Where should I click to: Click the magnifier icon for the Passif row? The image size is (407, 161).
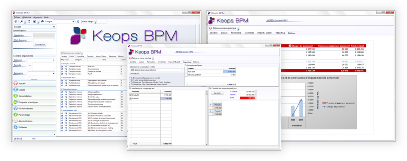66,74
